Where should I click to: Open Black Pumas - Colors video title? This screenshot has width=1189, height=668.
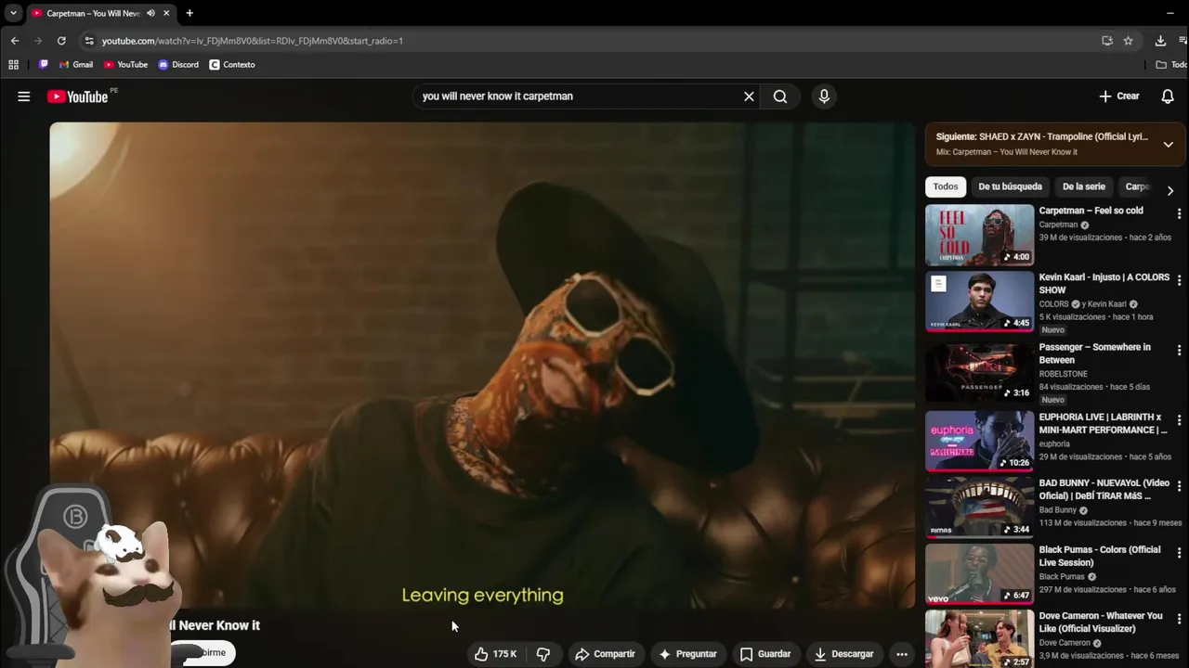(x=1100, y=556)
